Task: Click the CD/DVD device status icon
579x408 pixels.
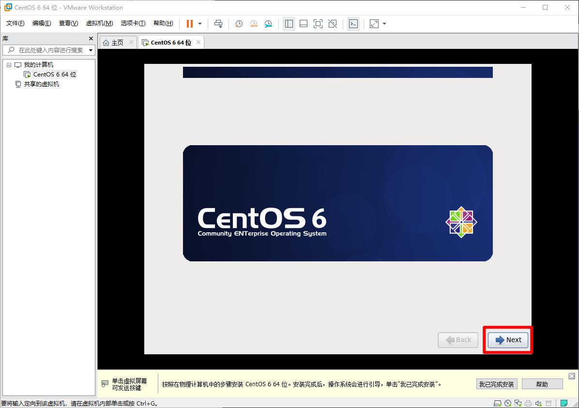Action: coord(507,403)
